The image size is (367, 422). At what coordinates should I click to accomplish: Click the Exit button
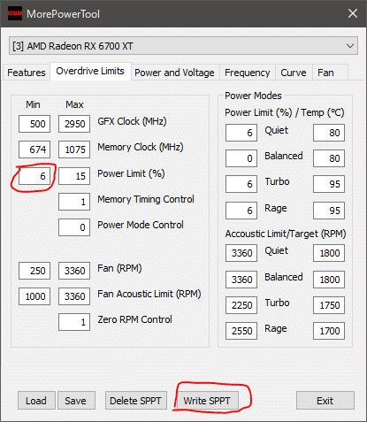pyautogui.click(x=325, y=401)
